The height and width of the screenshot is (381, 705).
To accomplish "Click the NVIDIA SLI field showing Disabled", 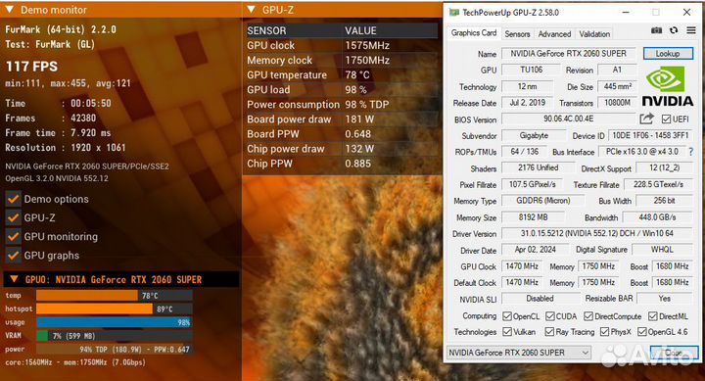I will 540,298.
